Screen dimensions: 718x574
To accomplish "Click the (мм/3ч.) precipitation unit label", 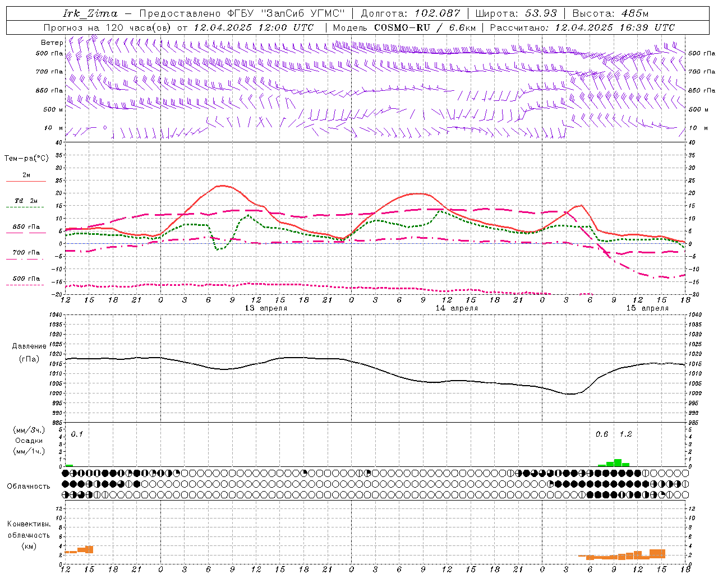I will [x=29, y=430].
